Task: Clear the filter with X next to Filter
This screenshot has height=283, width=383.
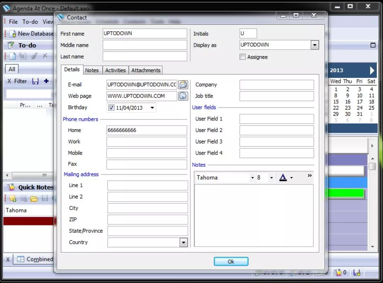Action: click(9, 81)
